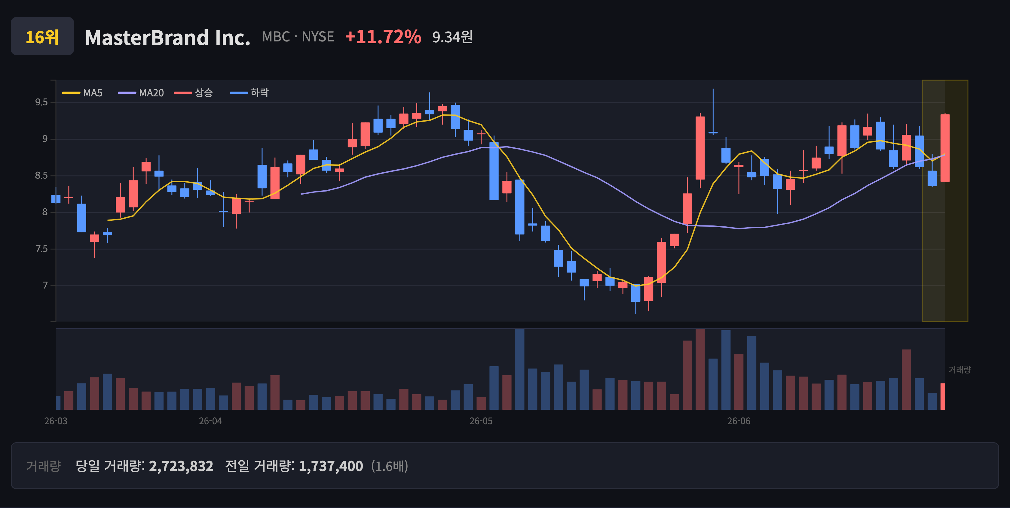The width and height of the screenshot is (1010, 508).
Task: Select the 9.34원 price text
Action: 452,37
